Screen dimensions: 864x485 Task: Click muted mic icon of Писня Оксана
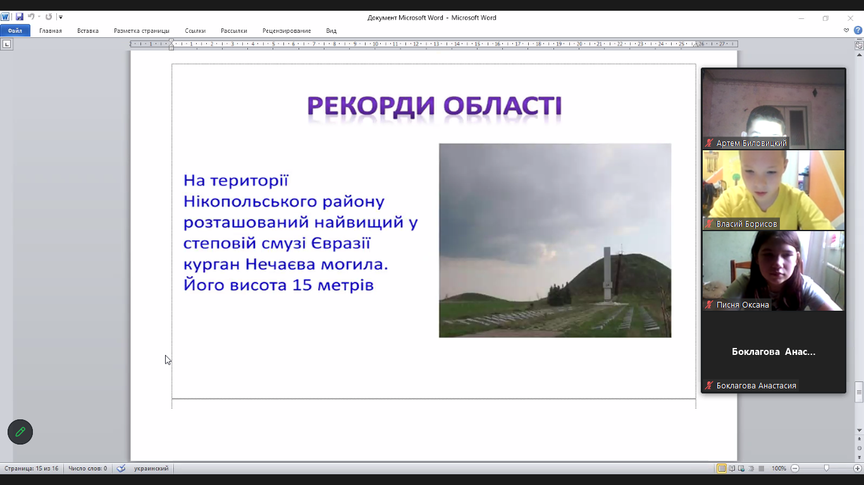pyautogui.click(x=710, y=305)
